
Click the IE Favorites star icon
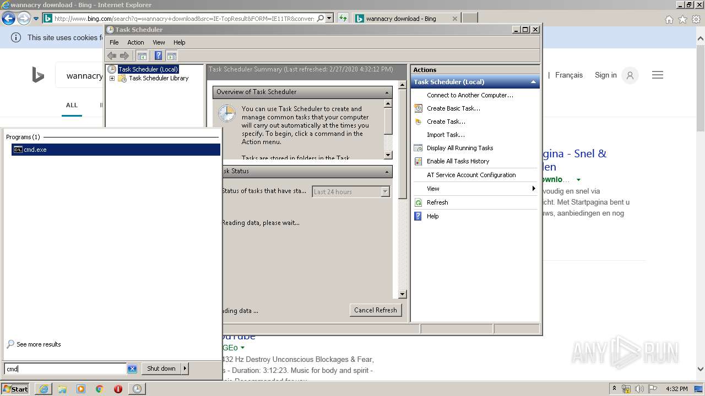(682, 19)
